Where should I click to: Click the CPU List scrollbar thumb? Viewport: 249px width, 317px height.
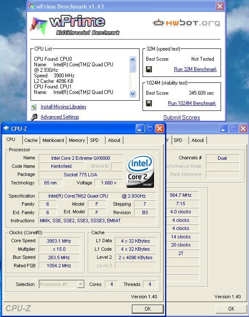pyautogui.click(x=132, y=68)
